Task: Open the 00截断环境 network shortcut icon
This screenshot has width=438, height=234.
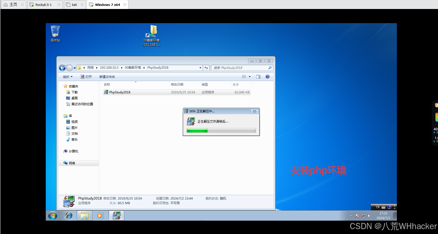Action: [x=151, y=35]
